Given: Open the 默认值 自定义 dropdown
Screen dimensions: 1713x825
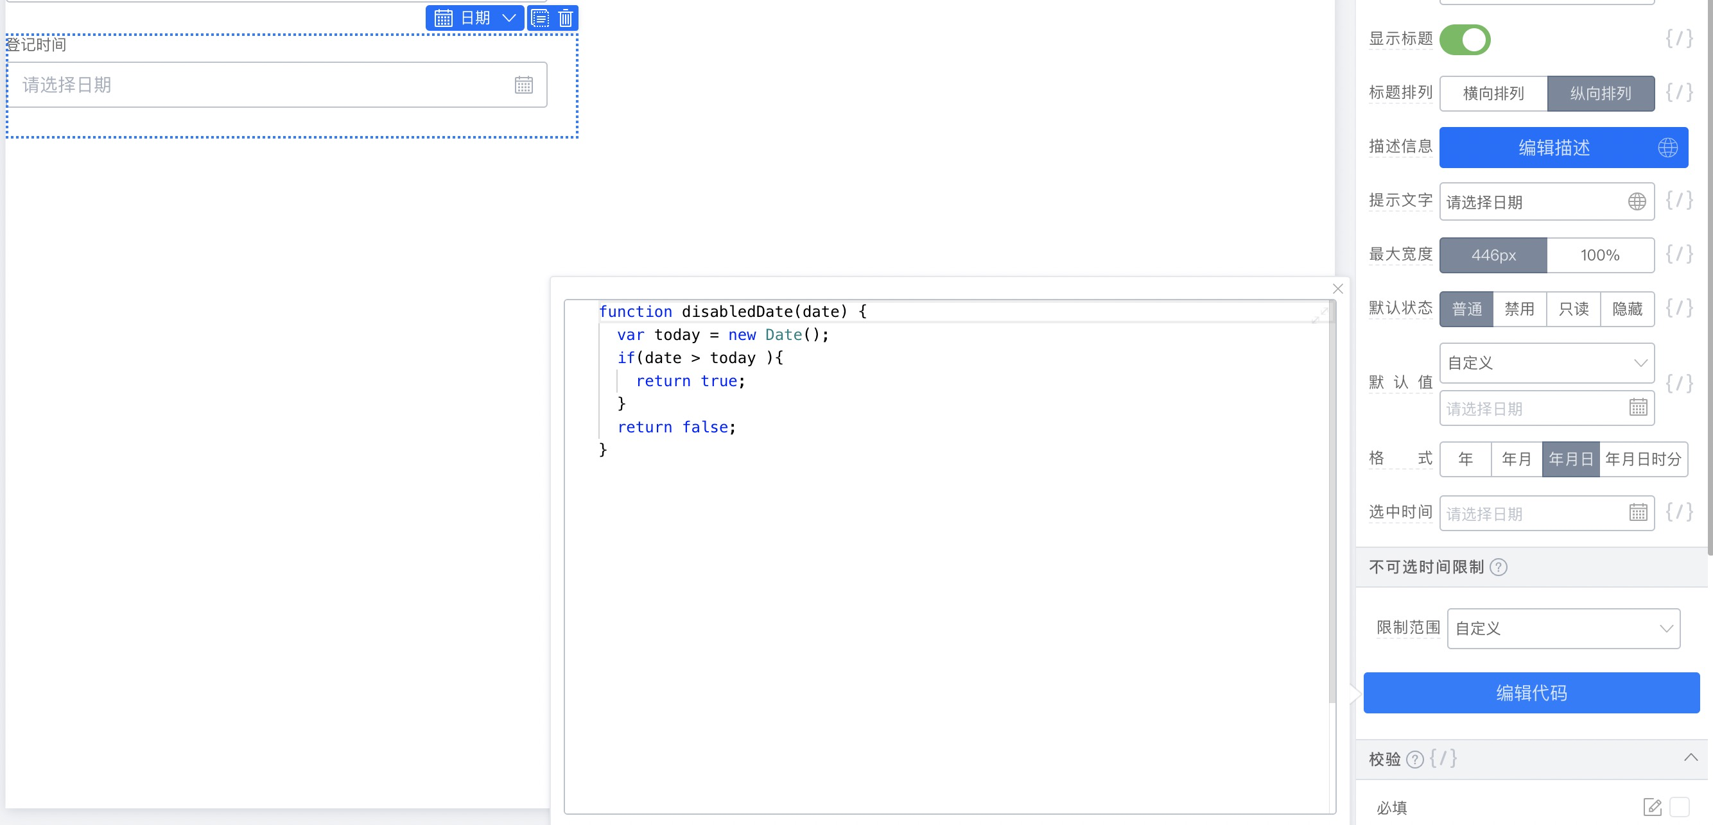Looking at the screenshot, I should click(x=1546, y=362).
